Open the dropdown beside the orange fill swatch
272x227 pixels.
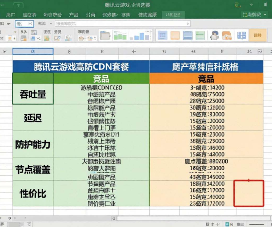(15, 38)
